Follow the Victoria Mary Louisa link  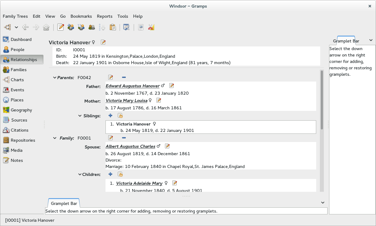click(126, 100)
